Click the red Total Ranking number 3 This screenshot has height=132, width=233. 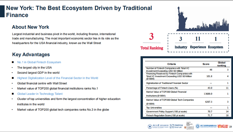151,36
